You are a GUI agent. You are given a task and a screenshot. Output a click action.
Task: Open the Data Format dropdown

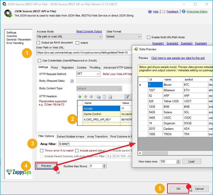click(x=123, y=37)
